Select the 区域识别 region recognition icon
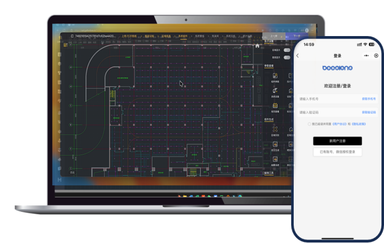 tap(275, 129)
